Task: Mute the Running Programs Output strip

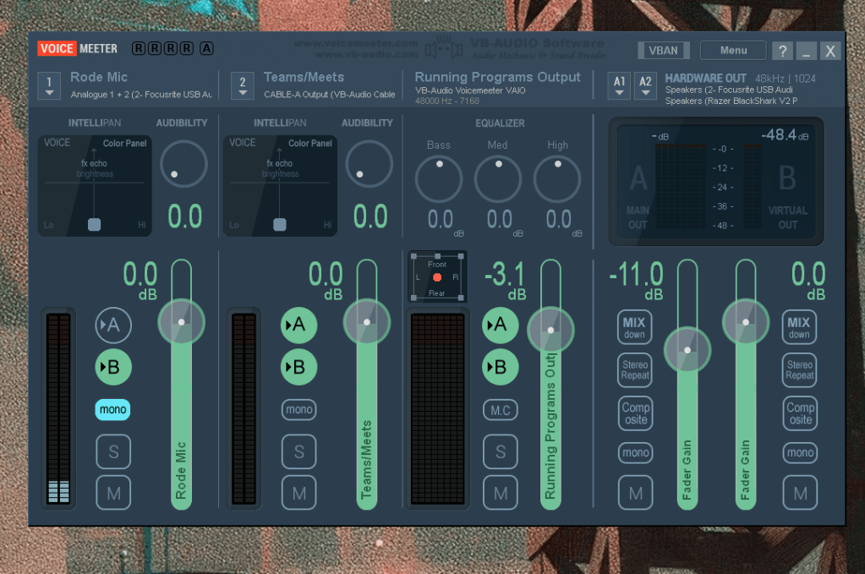Action: (501, 493)
